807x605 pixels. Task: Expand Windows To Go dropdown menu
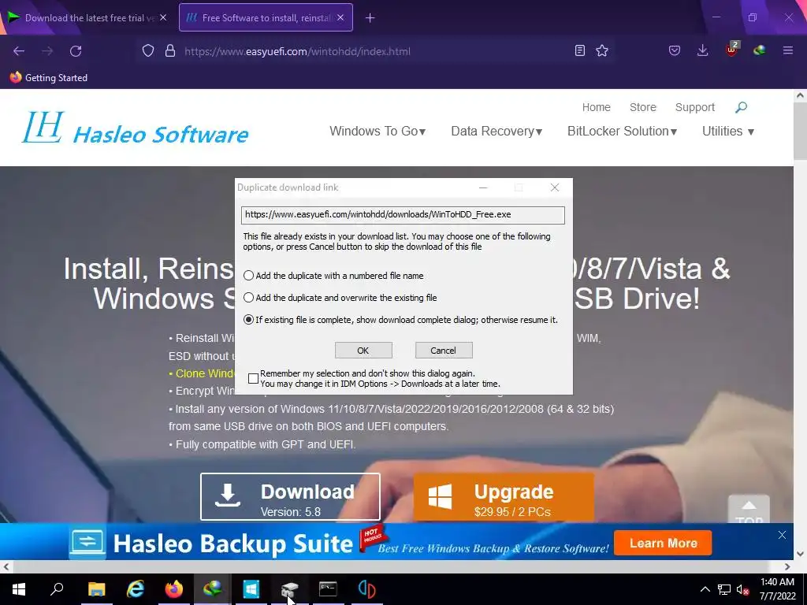pyautogui.click(x=377, y=132)
